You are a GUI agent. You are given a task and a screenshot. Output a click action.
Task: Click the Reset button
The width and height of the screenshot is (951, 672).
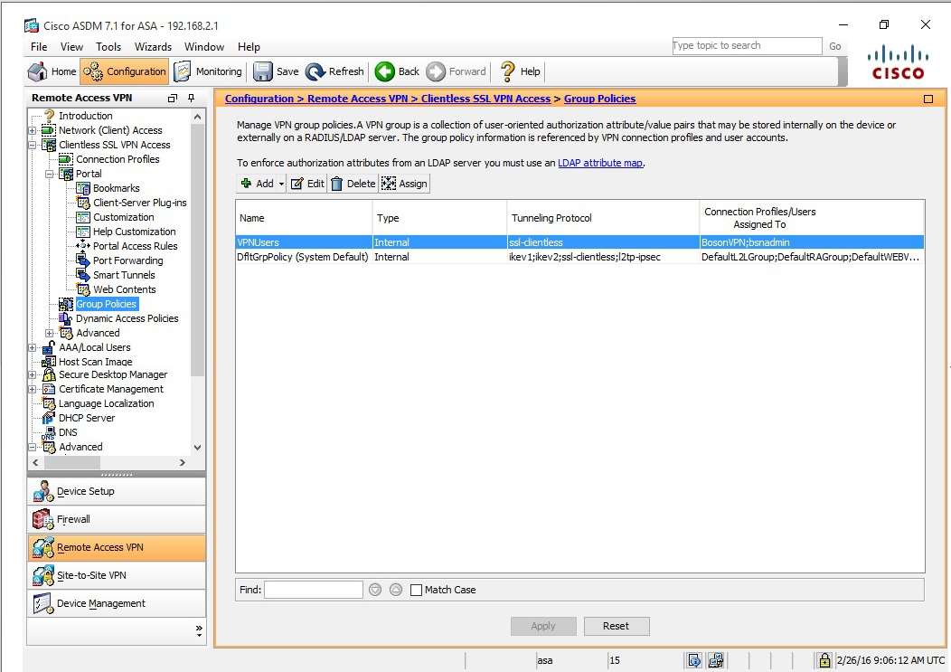617,626
